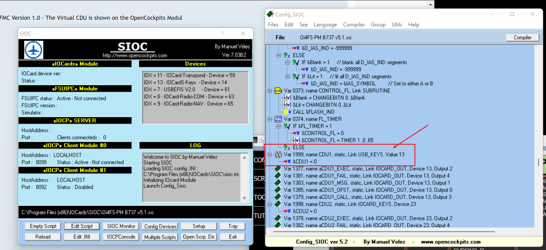
Task: Click the question-check icon of IF &Lit = 1
Action: pos(296,76)
